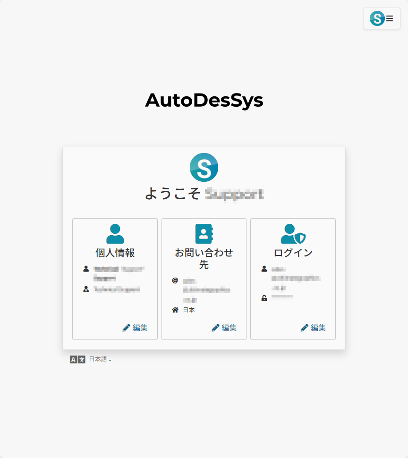Select the ログイン card heading
408x458 pixels.
tap(293, 253)
